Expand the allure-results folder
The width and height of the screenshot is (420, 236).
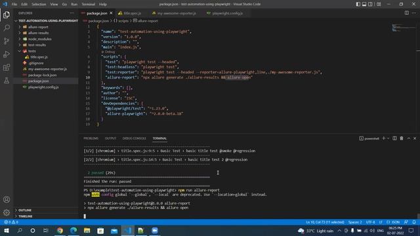tap(38, 33)
